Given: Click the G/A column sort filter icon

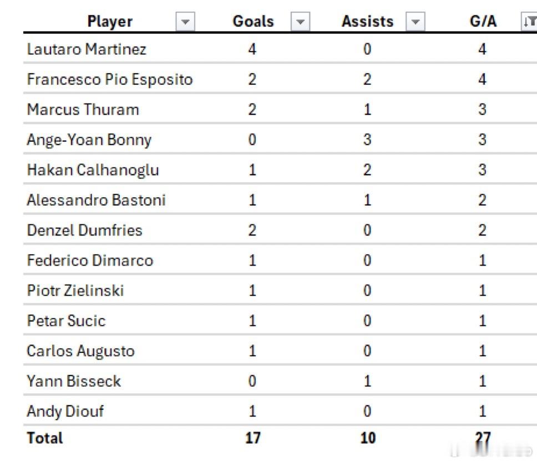Looking at the screenshot, I should point(530,22).
